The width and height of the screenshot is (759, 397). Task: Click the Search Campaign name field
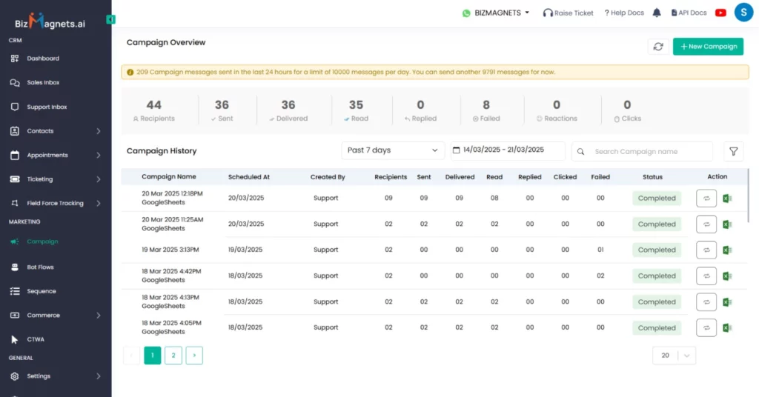click(642, 151)
